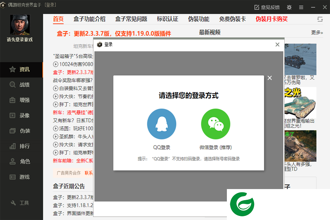Screen dimensions: 330x220
Task: Click the play-box icon beside 录像
Action: (x=12, y=116)
